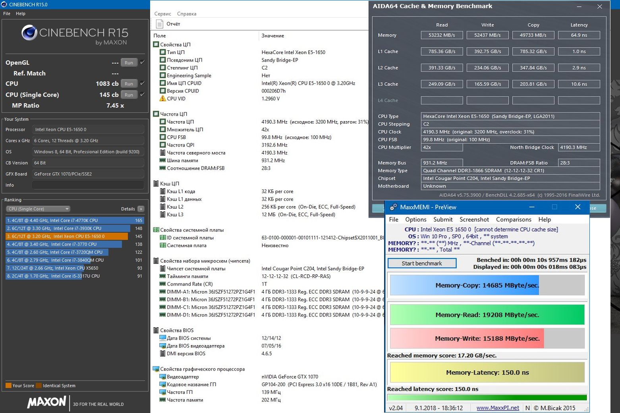620x413 pixels.
Task: Toggle the CPU (Single Core) test checkmark
Action: coord(142,95)
